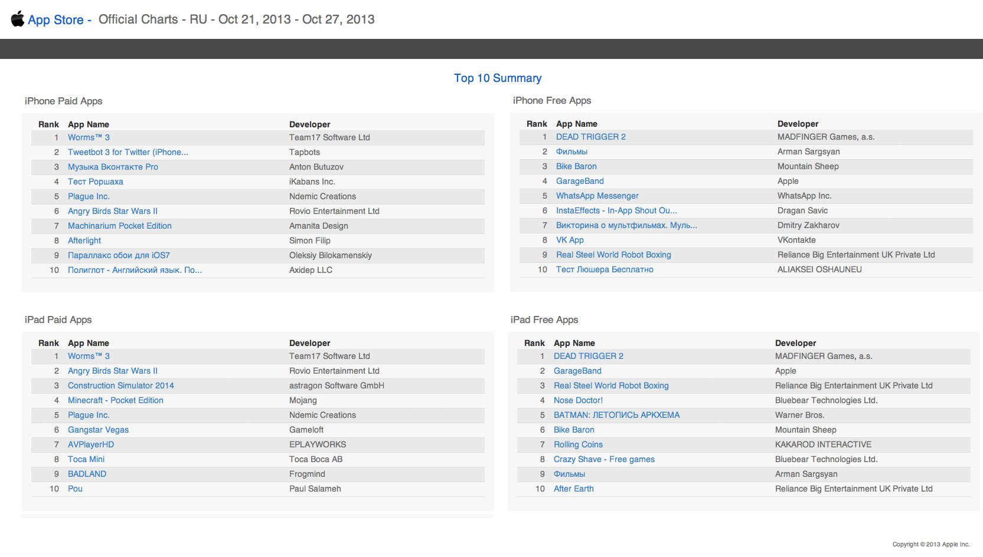Open Полиглот - Английский язык link
The height and width of the screenshot is (557, 983).
point(135,270)
